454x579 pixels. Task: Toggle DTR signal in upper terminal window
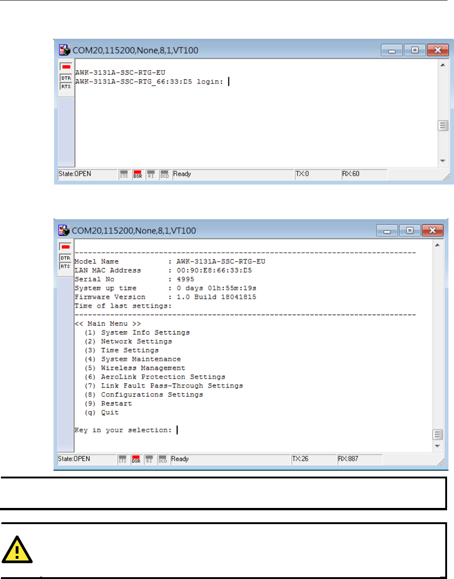[66, 78]
